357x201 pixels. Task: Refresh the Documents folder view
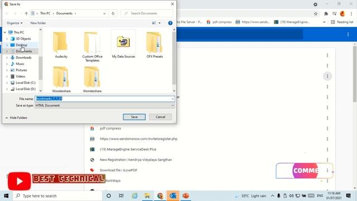click(113, 13)
